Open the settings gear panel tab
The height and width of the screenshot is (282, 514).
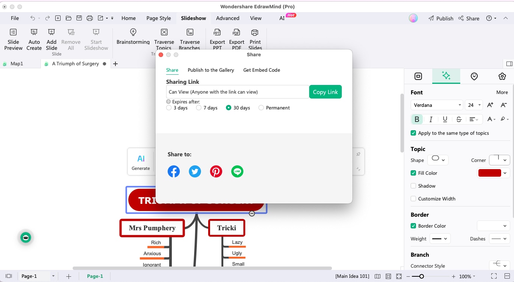coord(502,76)
